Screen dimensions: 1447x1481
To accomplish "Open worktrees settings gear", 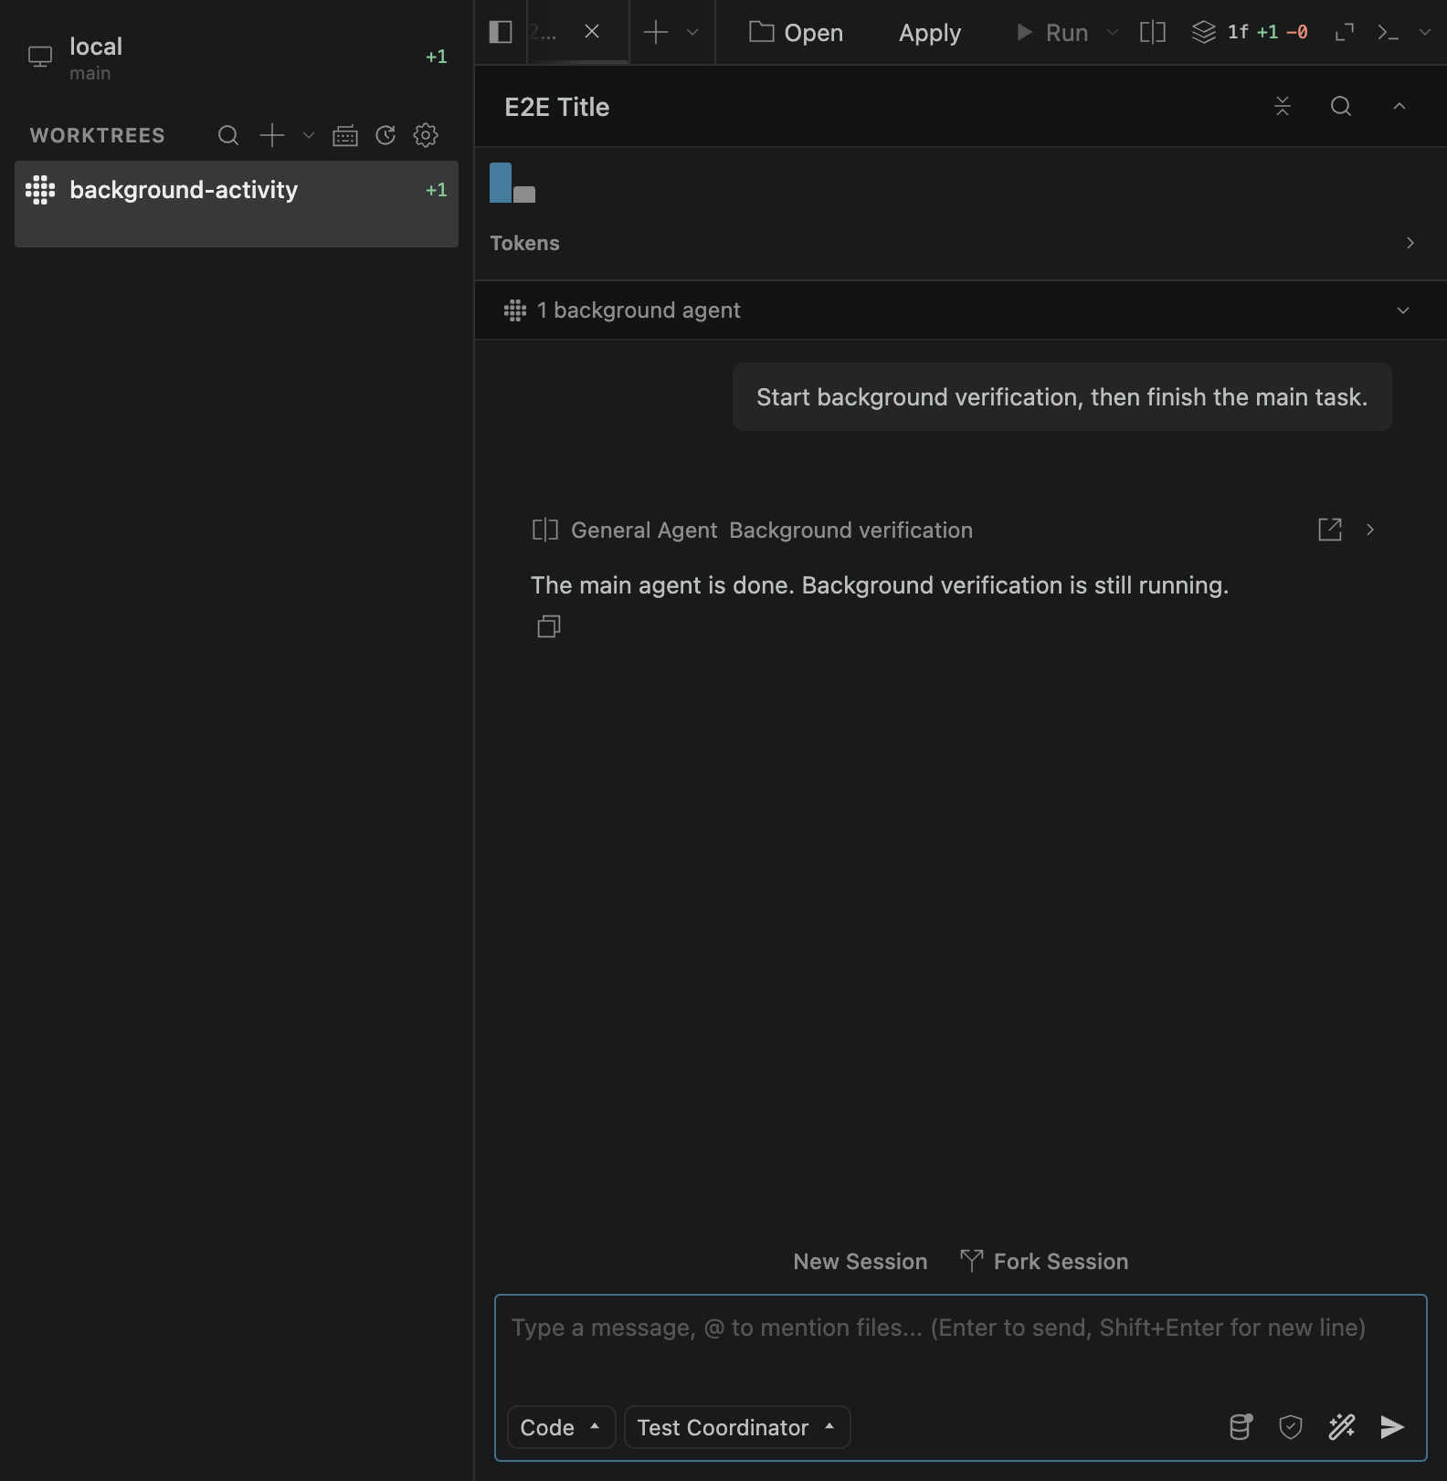I will point(426,135).
